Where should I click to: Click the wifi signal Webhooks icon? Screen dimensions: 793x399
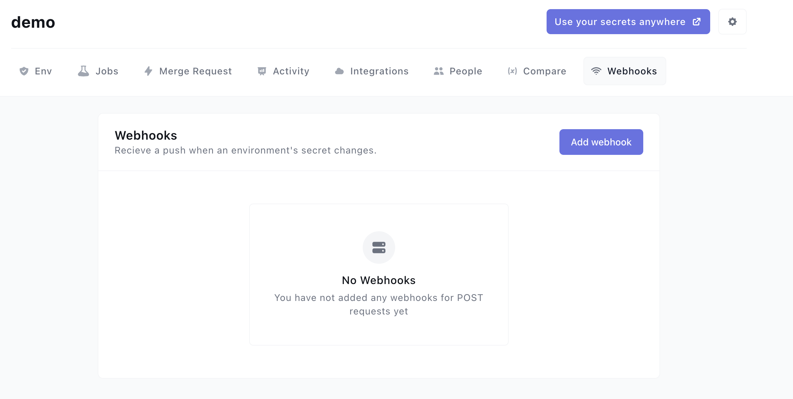(x=596, y=71)
